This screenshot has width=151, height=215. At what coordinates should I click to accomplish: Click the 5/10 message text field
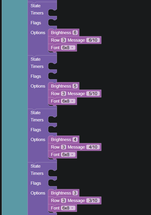point(93,94)
